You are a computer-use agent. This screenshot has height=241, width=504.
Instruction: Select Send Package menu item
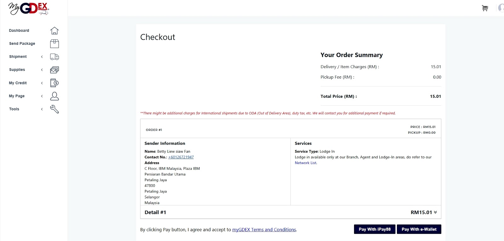[22, 44]
